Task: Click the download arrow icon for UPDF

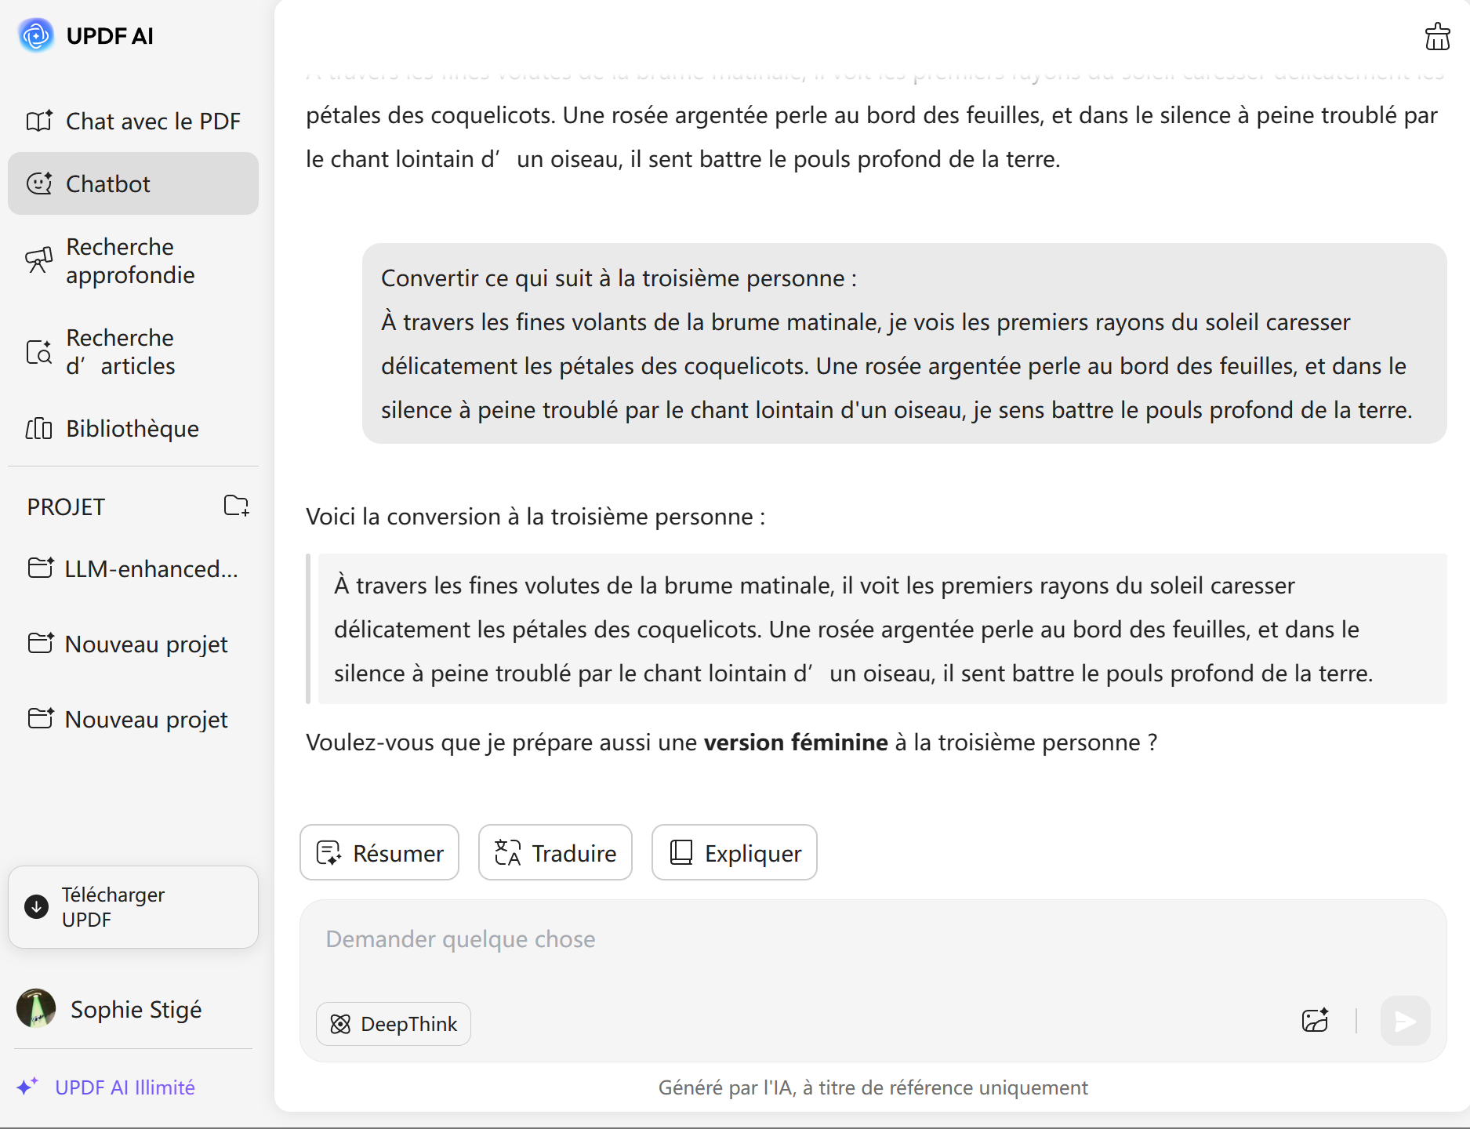Action: [36, 906]
